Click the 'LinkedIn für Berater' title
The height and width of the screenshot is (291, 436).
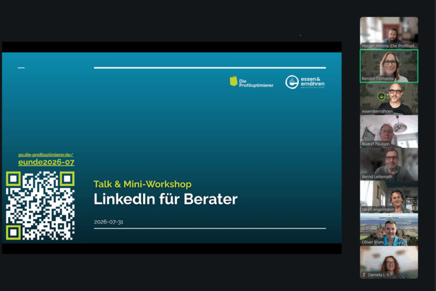[165, 199]
